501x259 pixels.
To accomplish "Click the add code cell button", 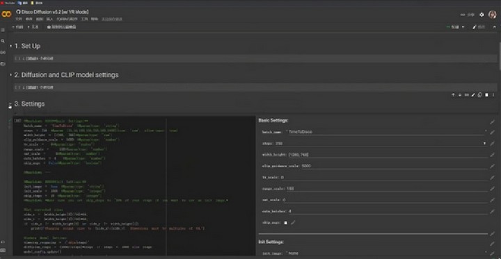I will 18,27.
